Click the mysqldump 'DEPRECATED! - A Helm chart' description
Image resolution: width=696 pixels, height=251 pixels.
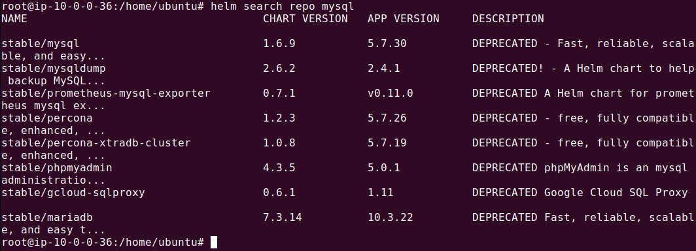tap(583, 68)
